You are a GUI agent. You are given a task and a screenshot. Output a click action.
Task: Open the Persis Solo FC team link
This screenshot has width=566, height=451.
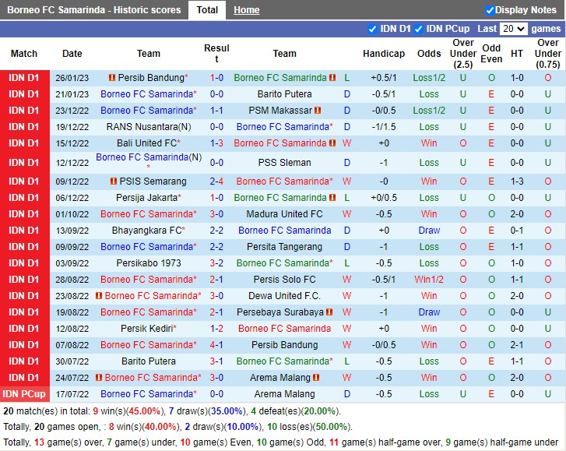(284, 280)
